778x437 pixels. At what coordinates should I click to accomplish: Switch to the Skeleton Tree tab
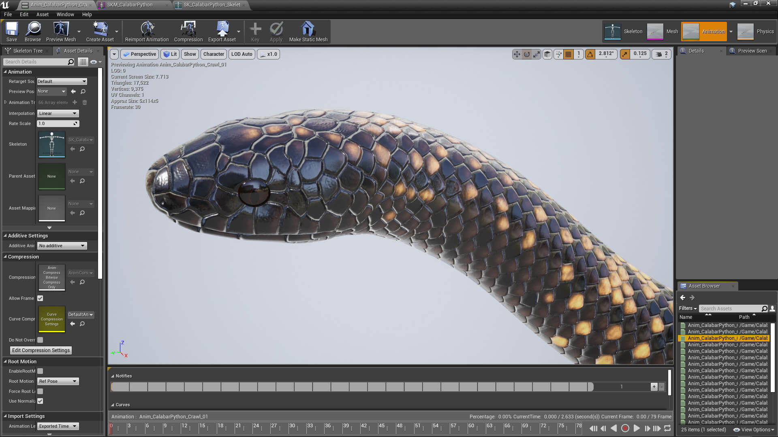point(27,51)
